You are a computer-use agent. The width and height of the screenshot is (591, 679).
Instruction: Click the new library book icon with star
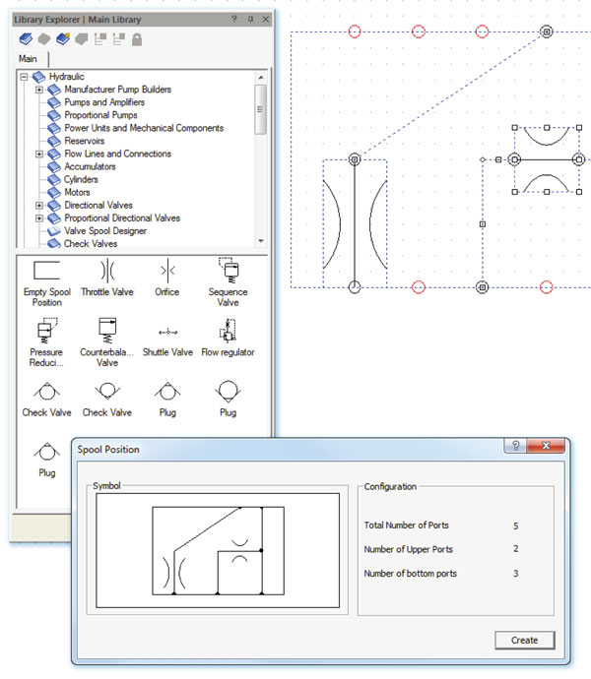(x=63, y=39)
